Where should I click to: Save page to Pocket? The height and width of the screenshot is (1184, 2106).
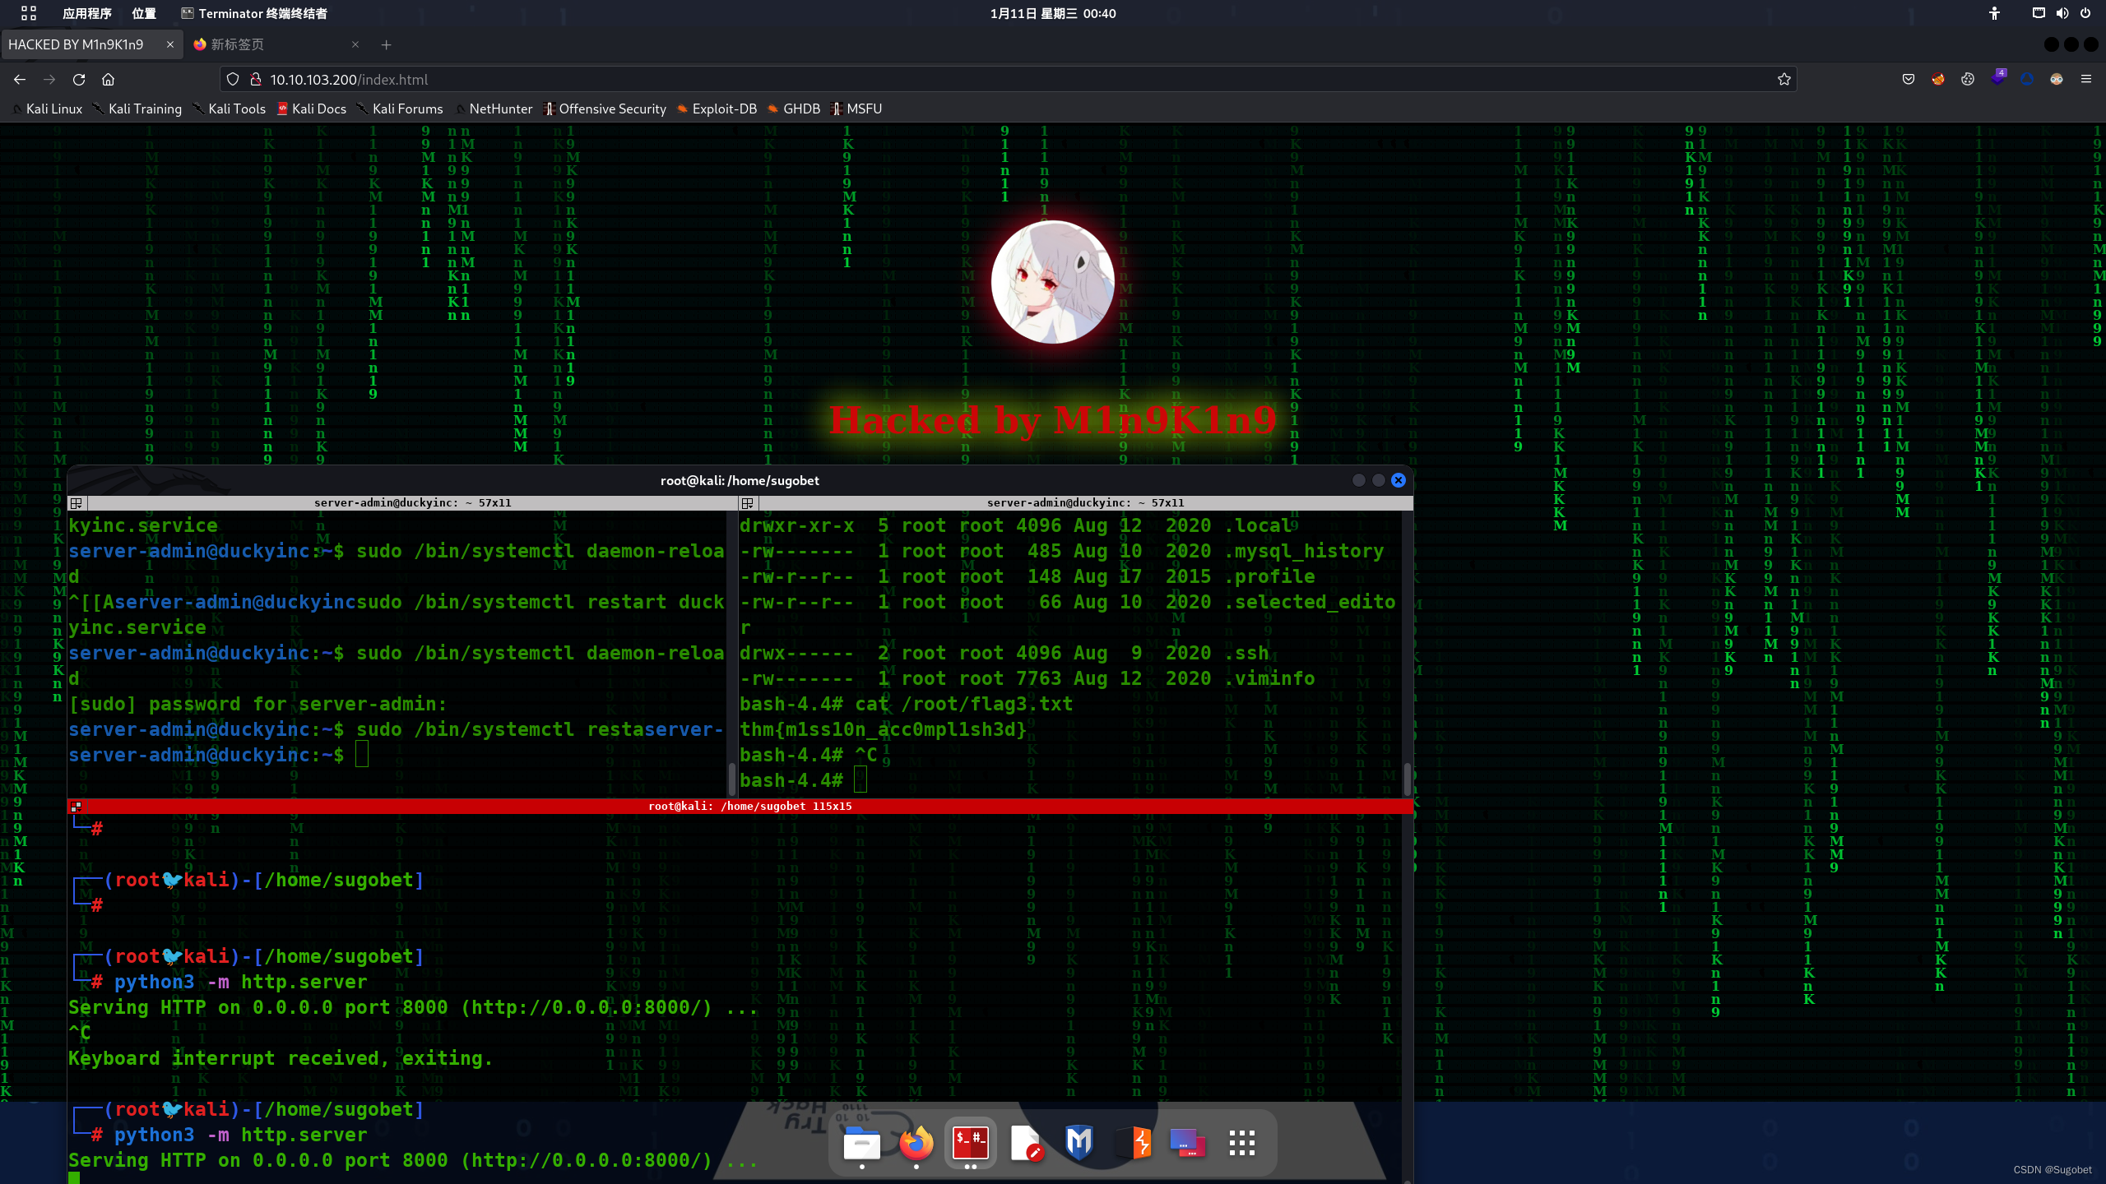tap(1909, 80)
